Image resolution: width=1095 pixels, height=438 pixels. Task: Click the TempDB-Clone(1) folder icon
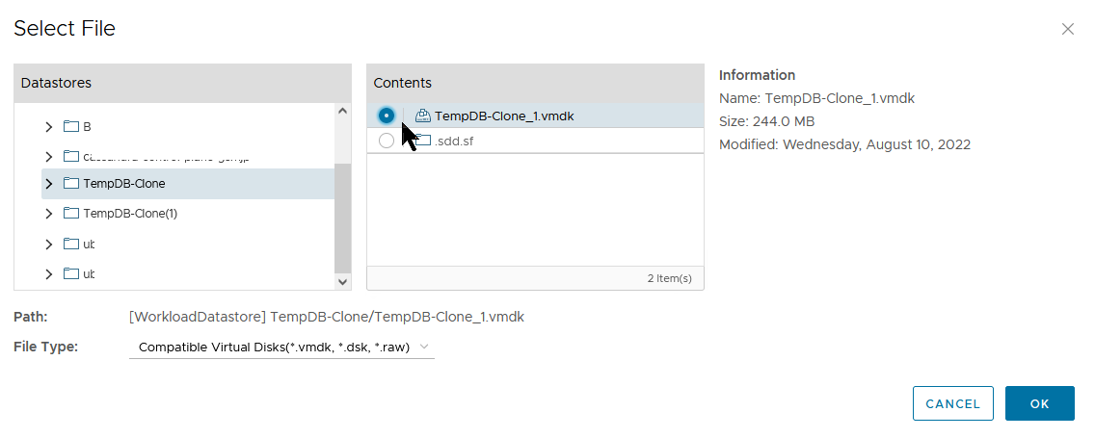pyautogui.click(x=70, y=214)
